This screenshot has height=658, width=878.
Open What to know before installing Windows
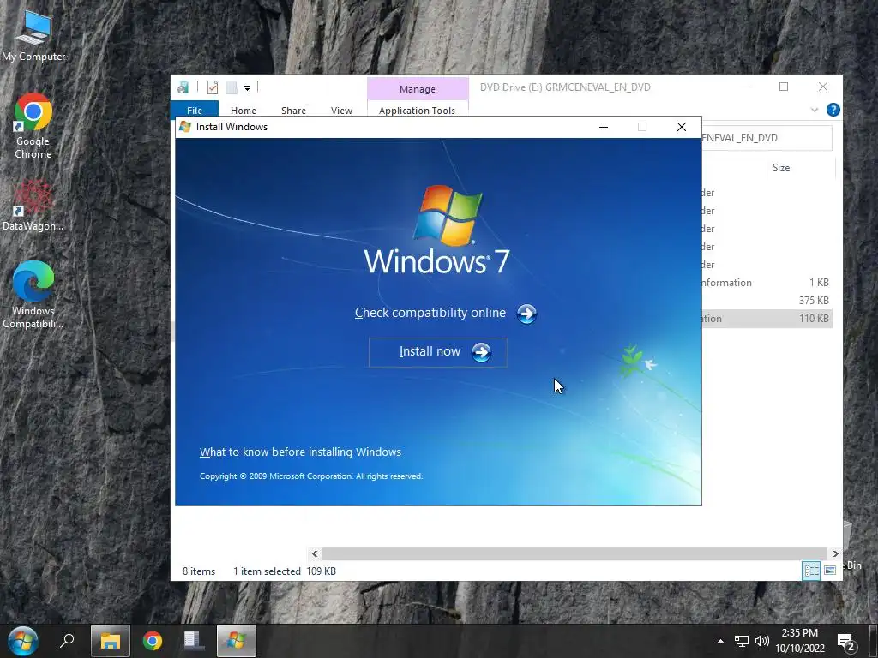tap(300, 452)
